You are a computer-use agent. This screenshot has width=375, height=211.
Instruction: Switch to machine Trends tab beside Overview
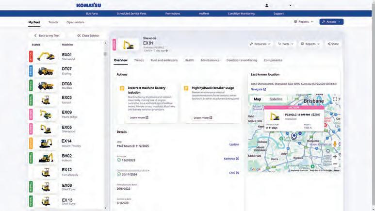point(139,60)
